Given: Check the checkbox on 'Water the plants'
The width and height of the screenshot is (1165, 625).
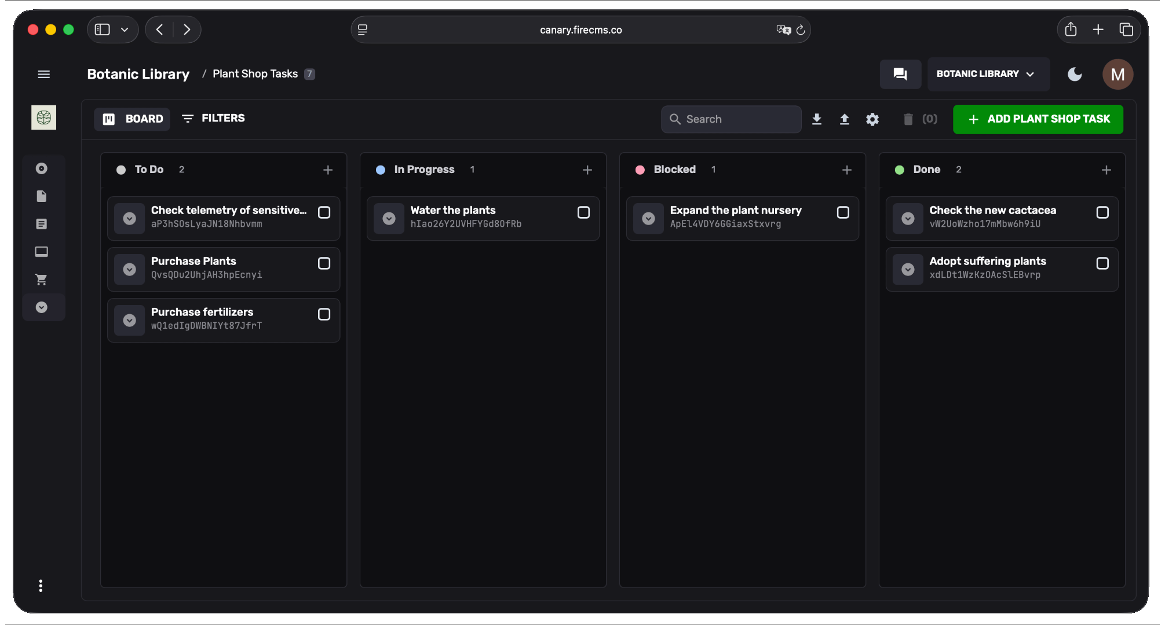Looking at the screenshot, I should (x=583, y=212).
